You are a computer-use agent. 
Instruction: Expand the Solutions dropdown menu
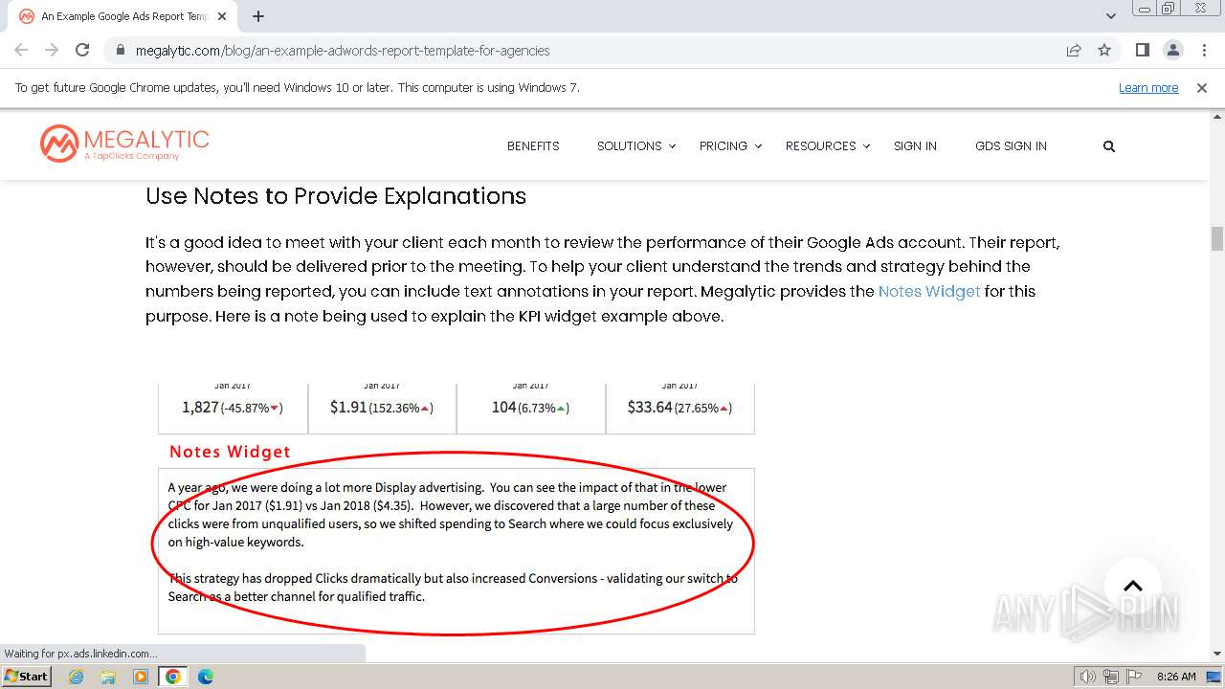[635, 146]
